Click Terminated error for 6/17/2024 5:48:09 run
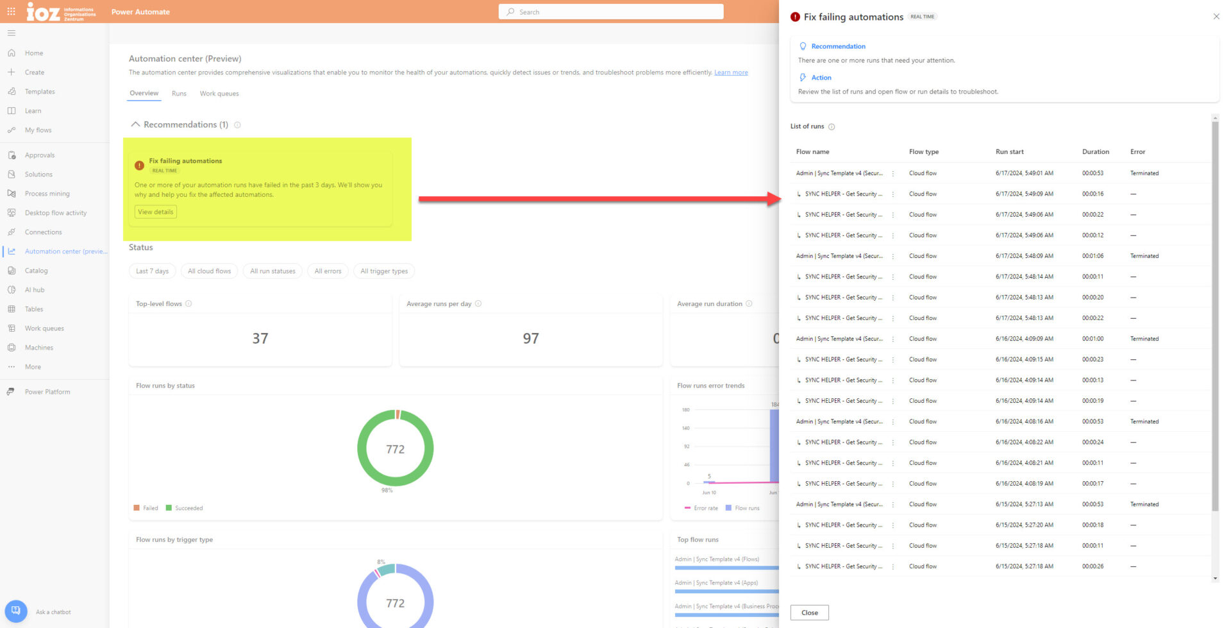The width and height of the screenshot is (1231, 628). coord(1144,256)
